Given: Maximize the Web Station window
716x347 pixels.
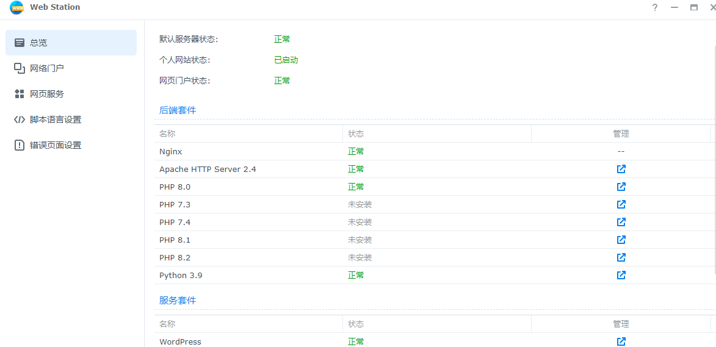Looking at the screenshot, I should click(x=694, y=7).
